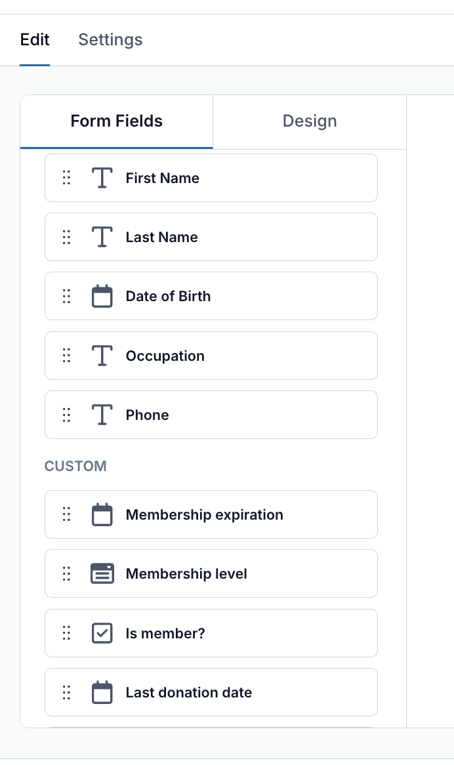Select the Last donation date field
This screenshot has width=454, height=765.
point(211,692)
